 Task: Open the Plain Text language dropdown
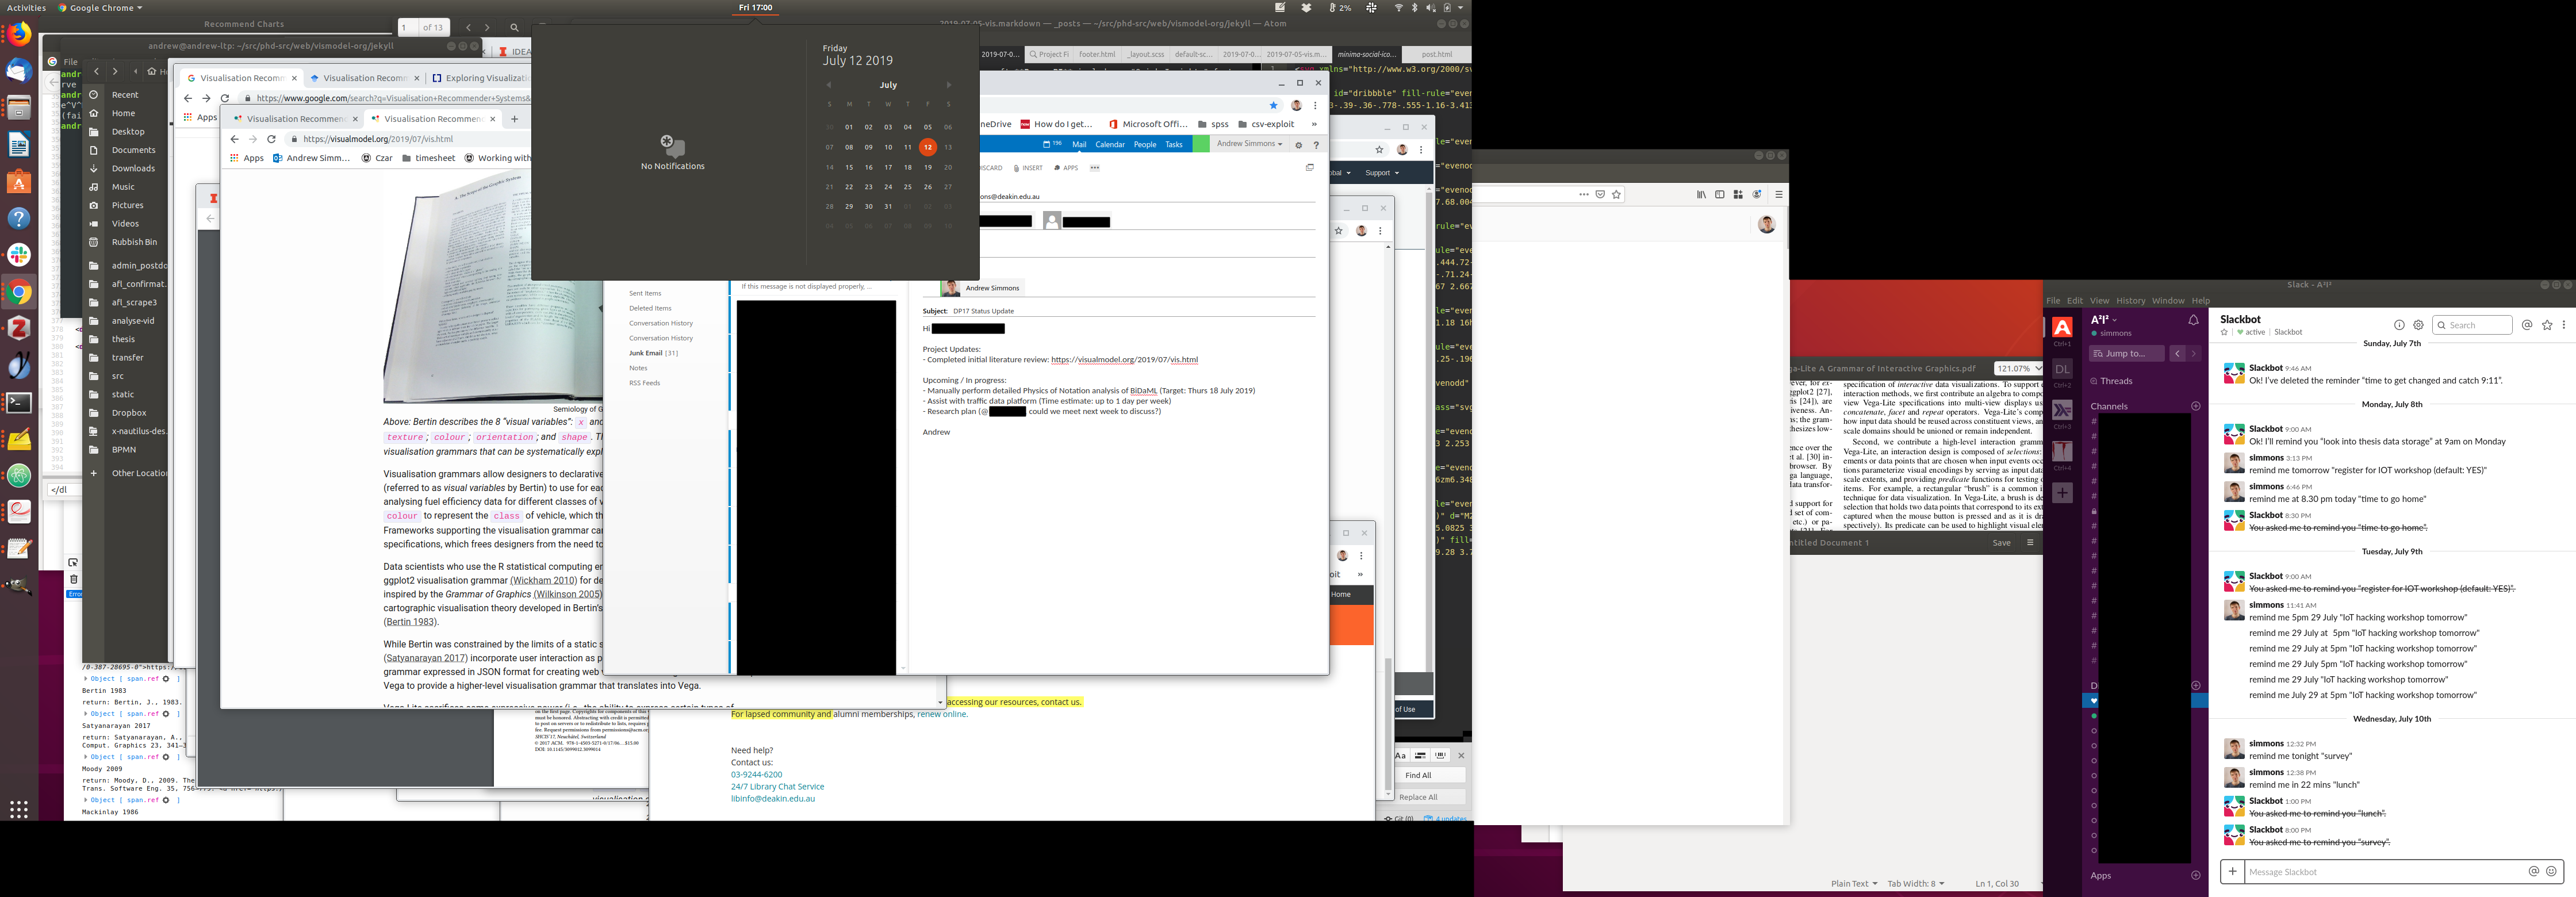pos(1853,883)
